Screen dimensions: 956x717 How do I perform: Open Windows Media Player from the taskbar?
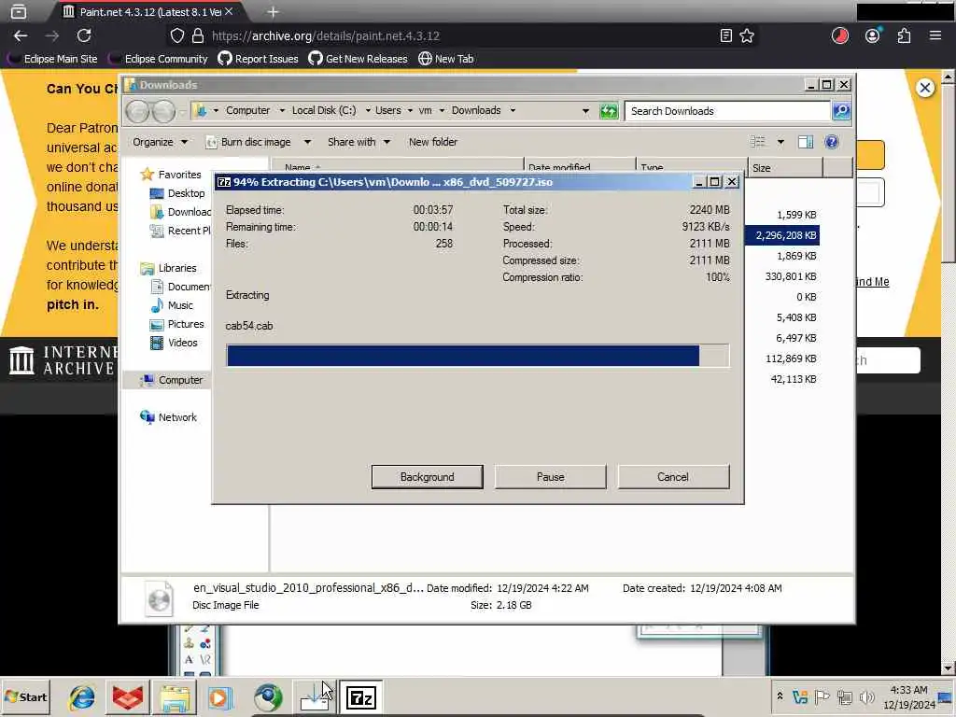[x=220, y=697]
